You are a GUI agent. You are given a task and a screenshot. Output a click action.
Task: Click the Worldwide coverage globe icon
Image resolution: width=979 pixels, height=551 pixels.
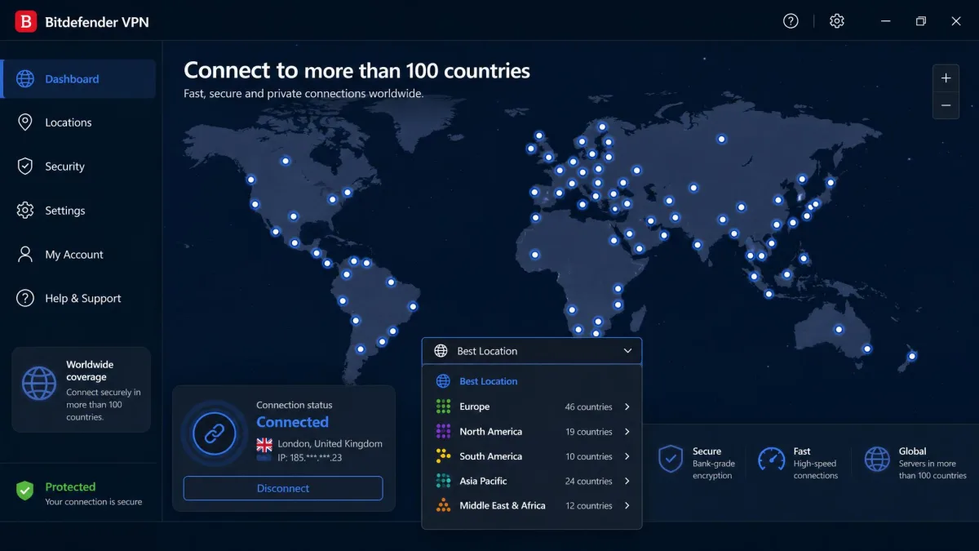click(39, 384)
